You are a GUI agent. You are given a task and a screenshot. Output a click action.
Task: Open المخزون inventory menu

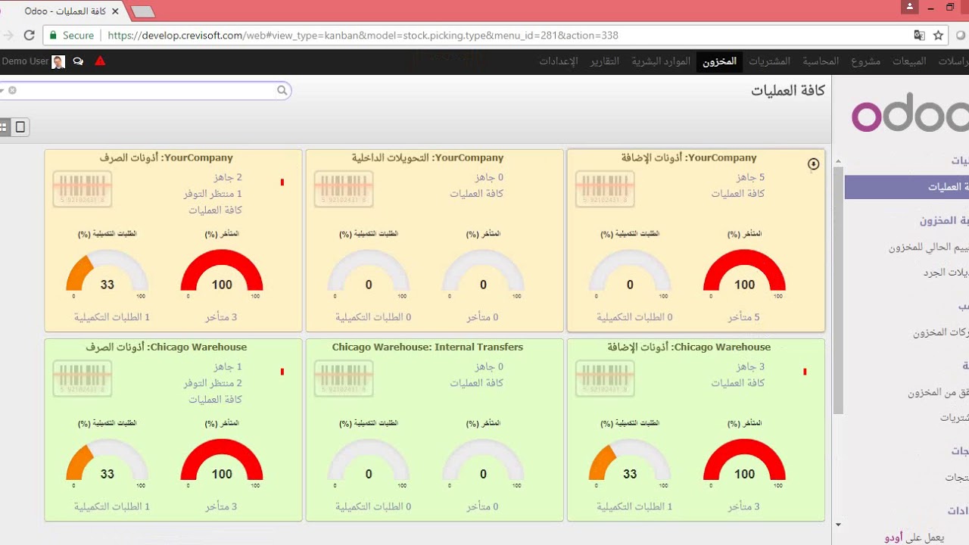pos(719,61)
